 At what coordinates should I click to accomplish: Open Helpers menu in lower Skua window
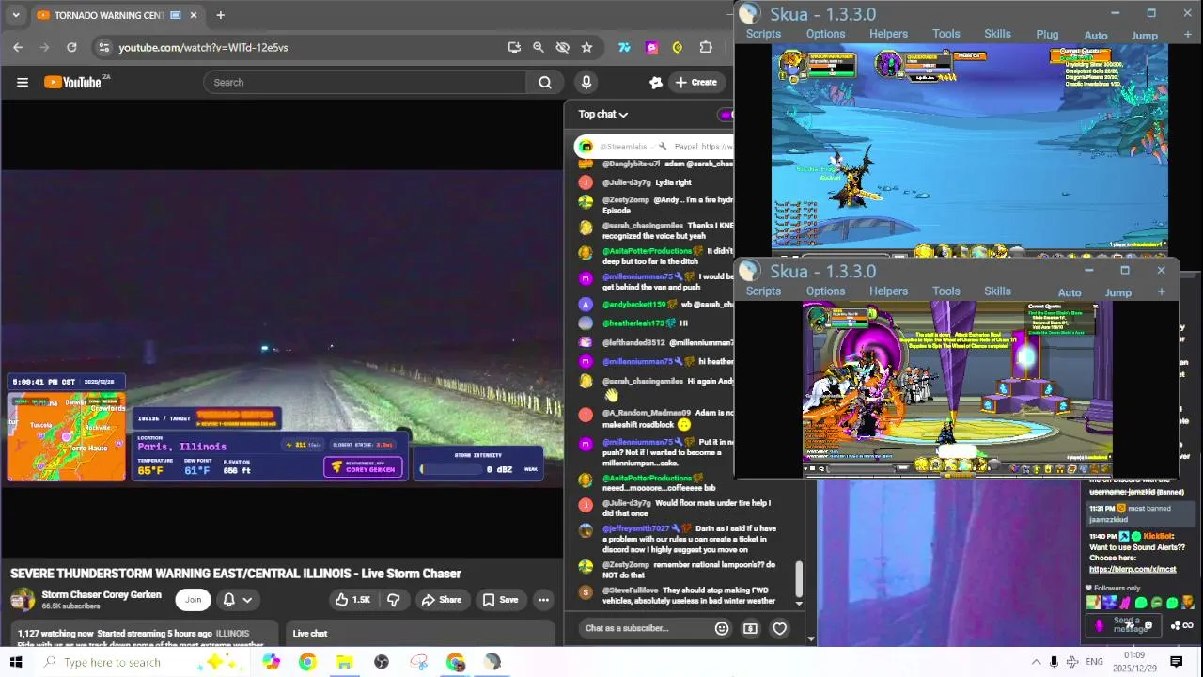click(888, 291)
